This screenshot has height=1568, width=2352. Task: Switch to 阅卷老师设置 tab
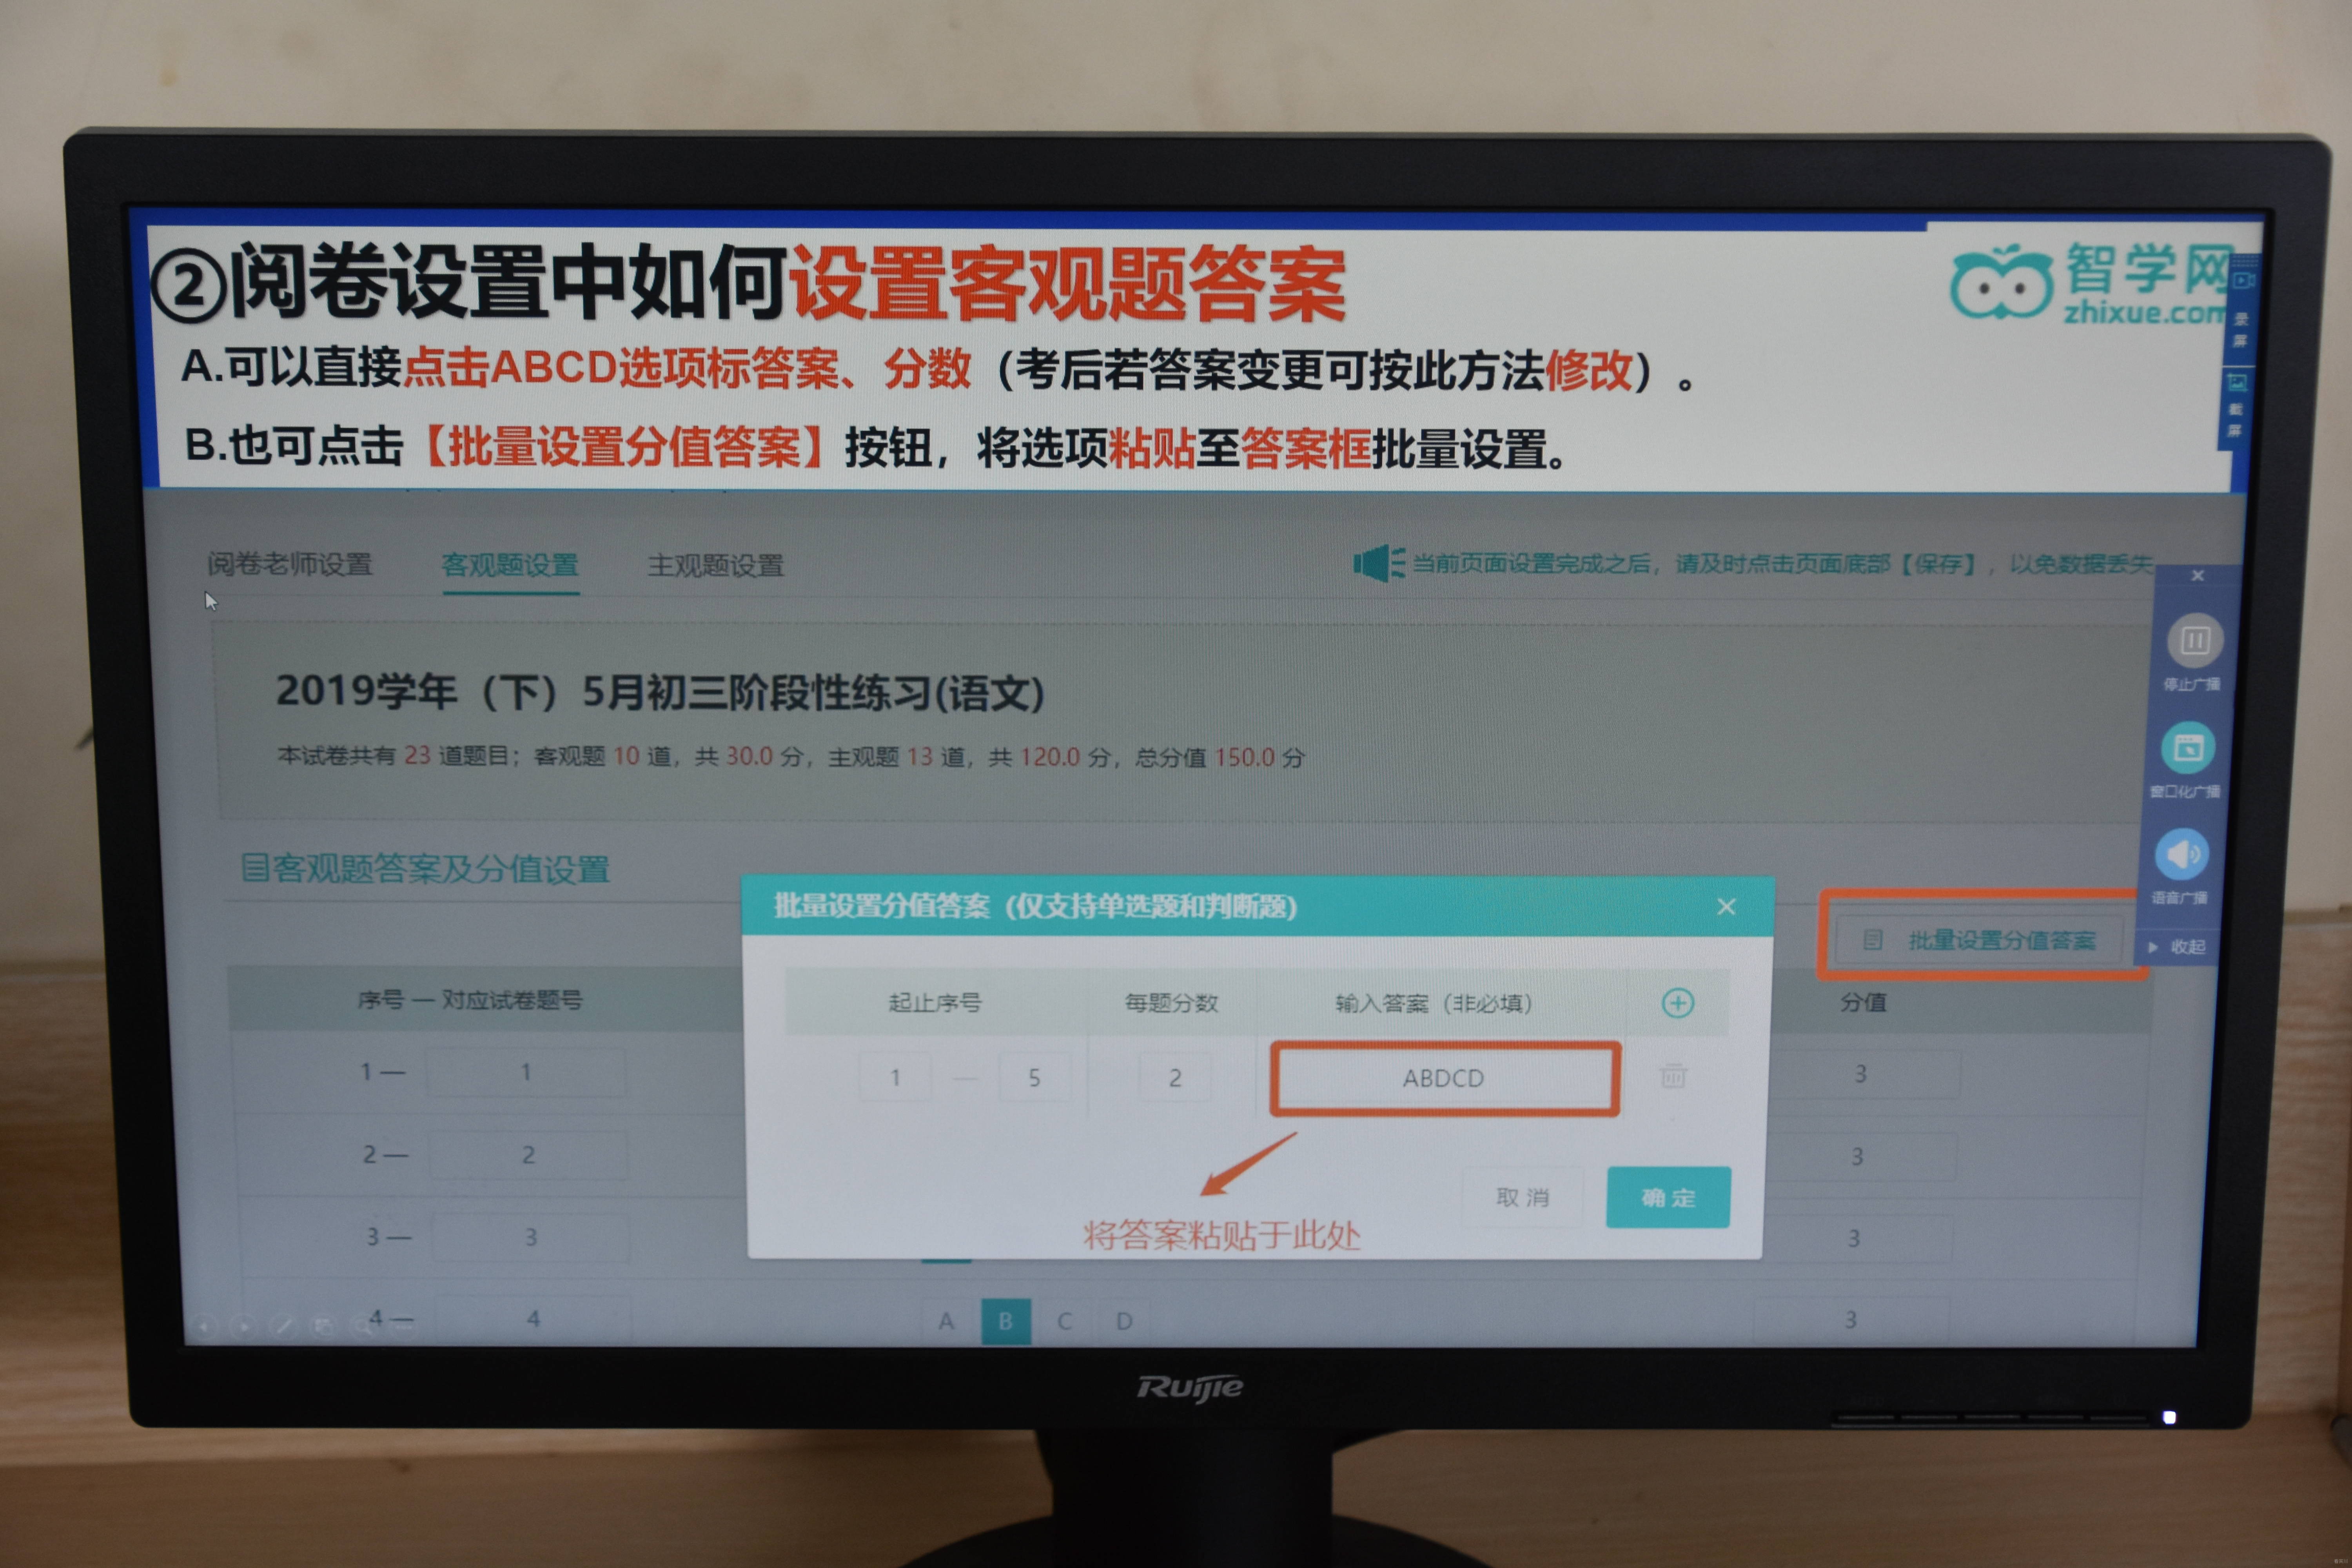[290, 565]
